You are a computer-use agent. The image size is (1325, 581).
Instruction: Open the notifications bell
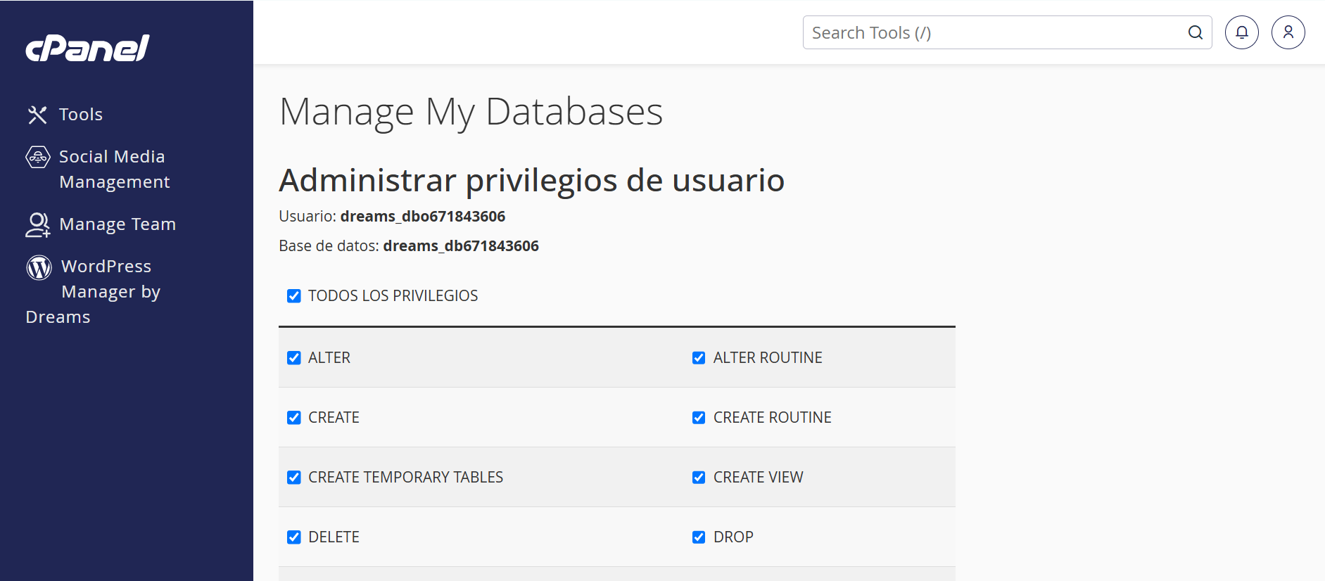1241,32
